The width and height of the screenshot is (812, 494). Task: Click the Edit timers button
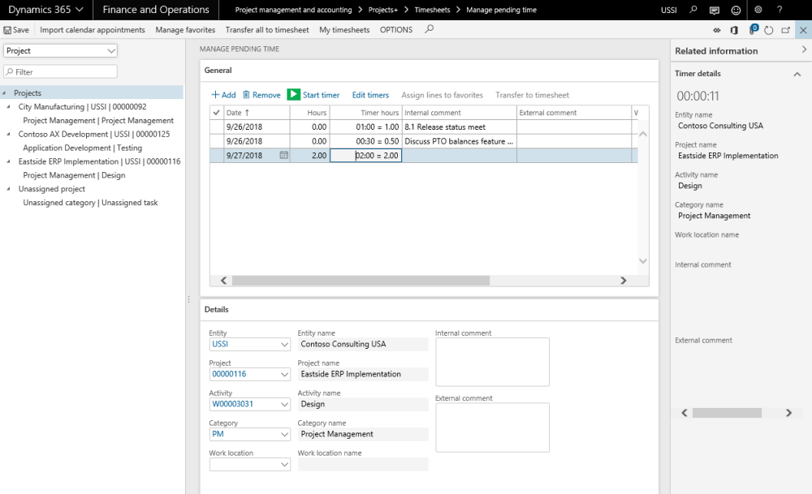[x=370, y=95]
